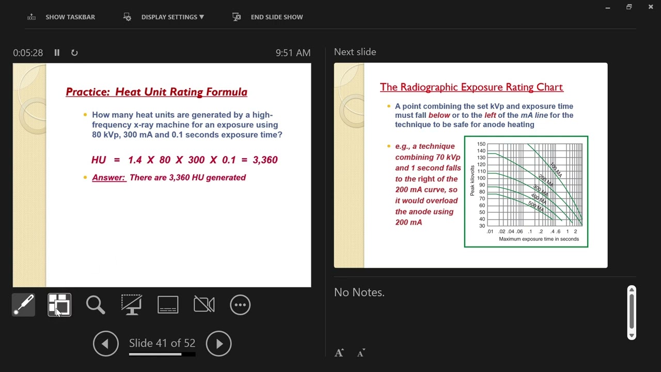661x372 pixels.
Task: Toggle black or unblack slide show
Action: pyautogui.click(x=132, y=305)
